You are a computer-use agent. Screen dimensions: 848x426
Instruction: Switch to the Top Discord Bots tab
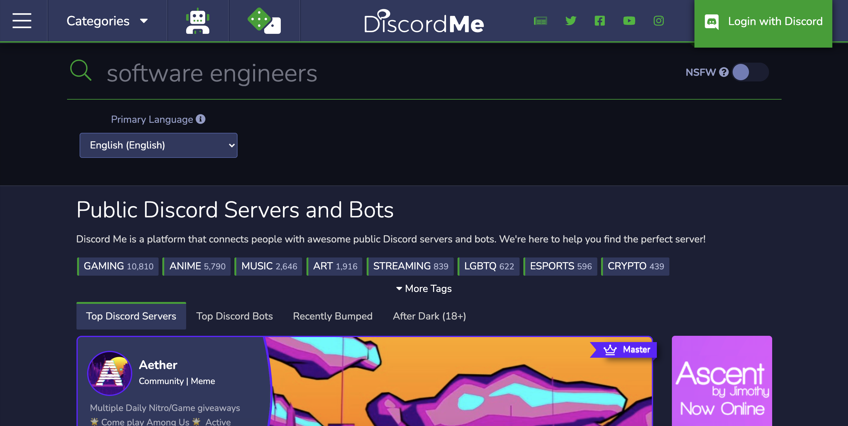coord(234,316)
